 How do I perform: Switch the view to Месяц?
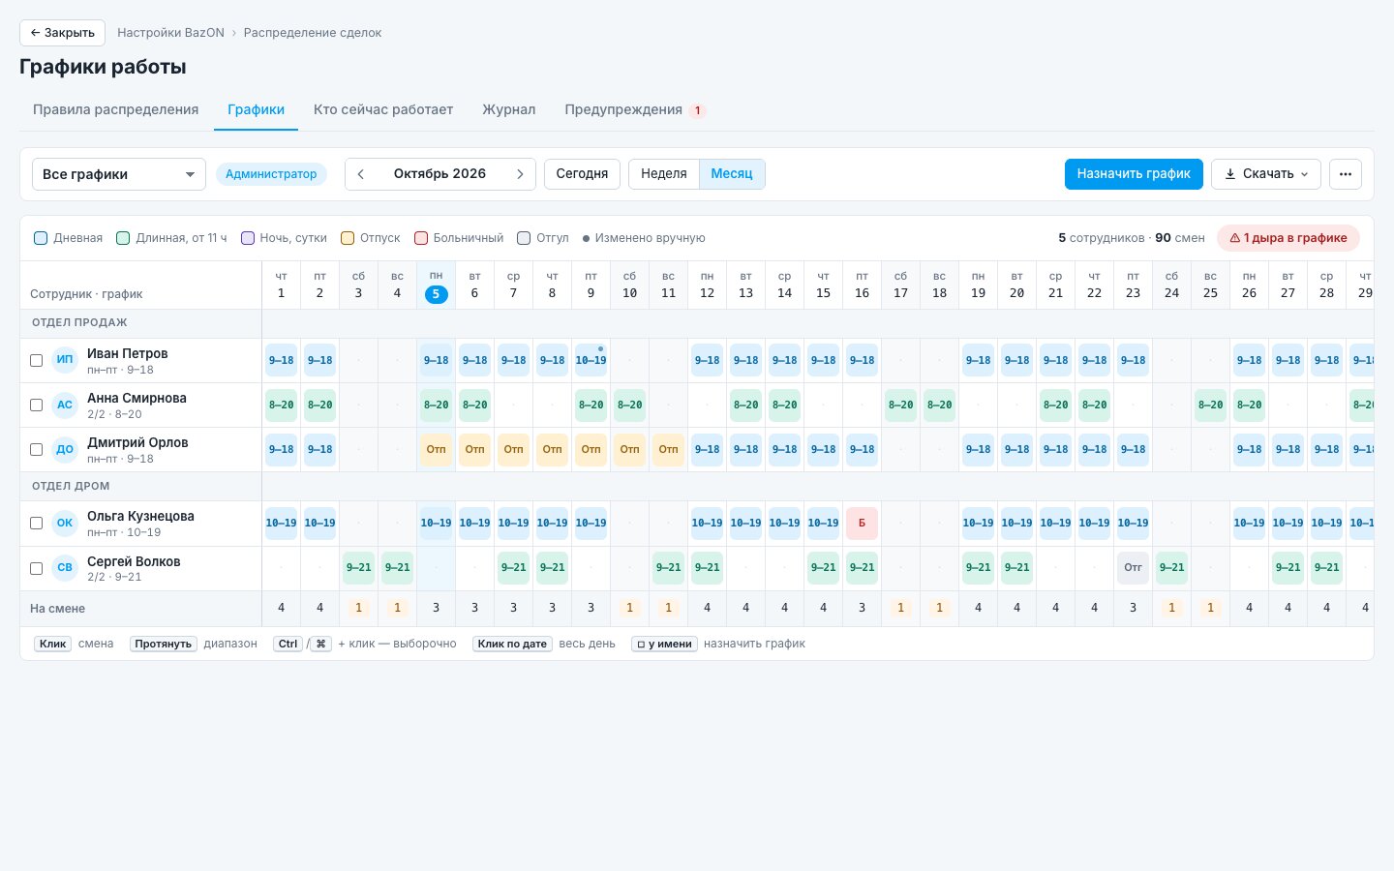click(x=732, y=174)
